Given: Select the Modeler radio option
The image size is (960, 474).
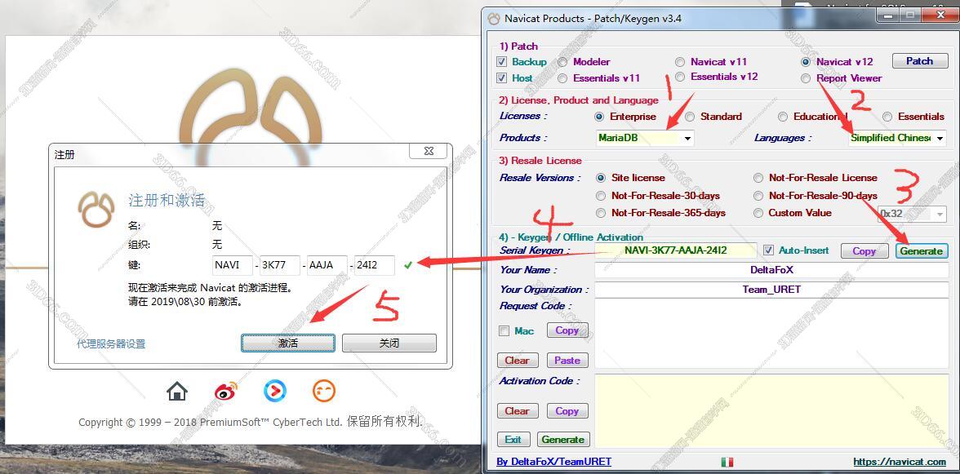Looking at the screenshot, I should pyautogui.click(x=562, y=62).
